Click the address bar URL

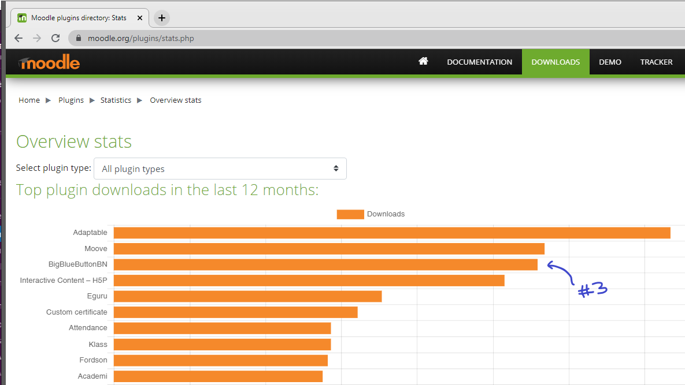coord(140,38)
